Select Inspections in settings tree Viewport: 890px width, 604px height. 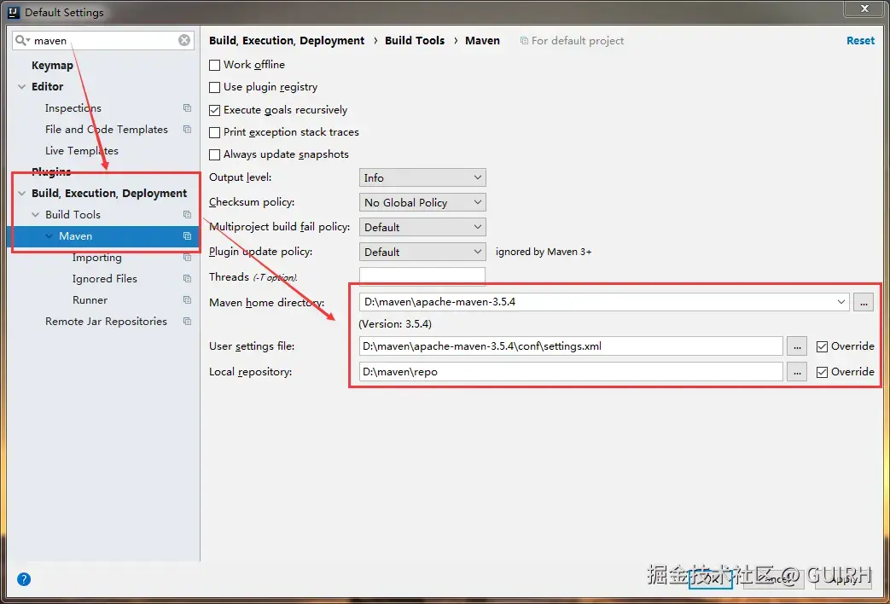(x=73, y=107)
